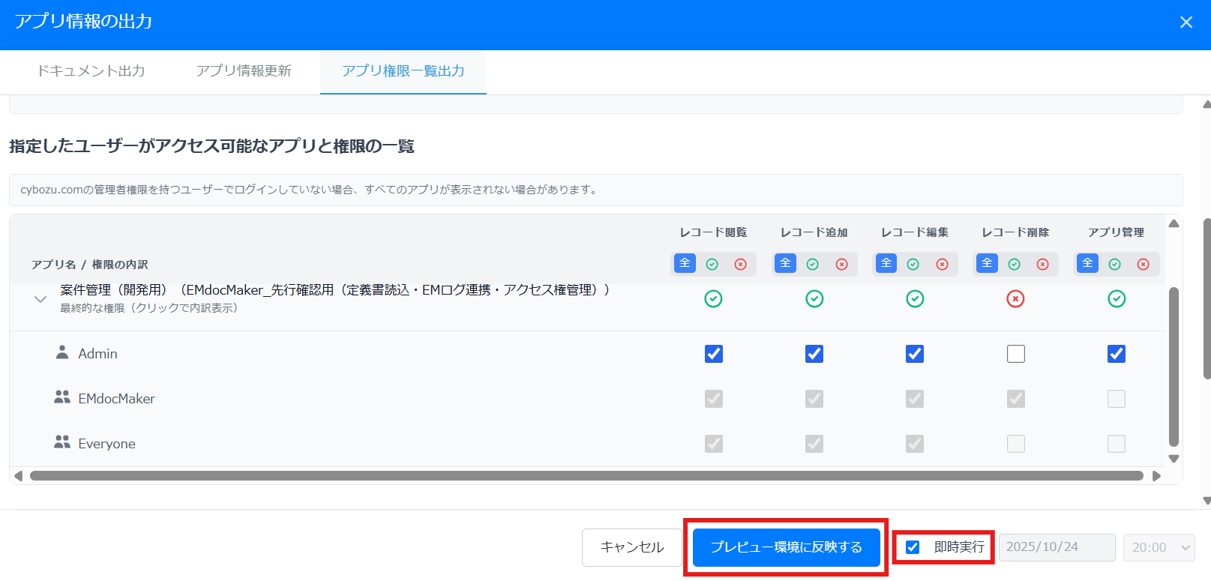Switch to the アプリ情報更新 tab
Viewport: 1211px width, 581px height.
tap(244, 71)
